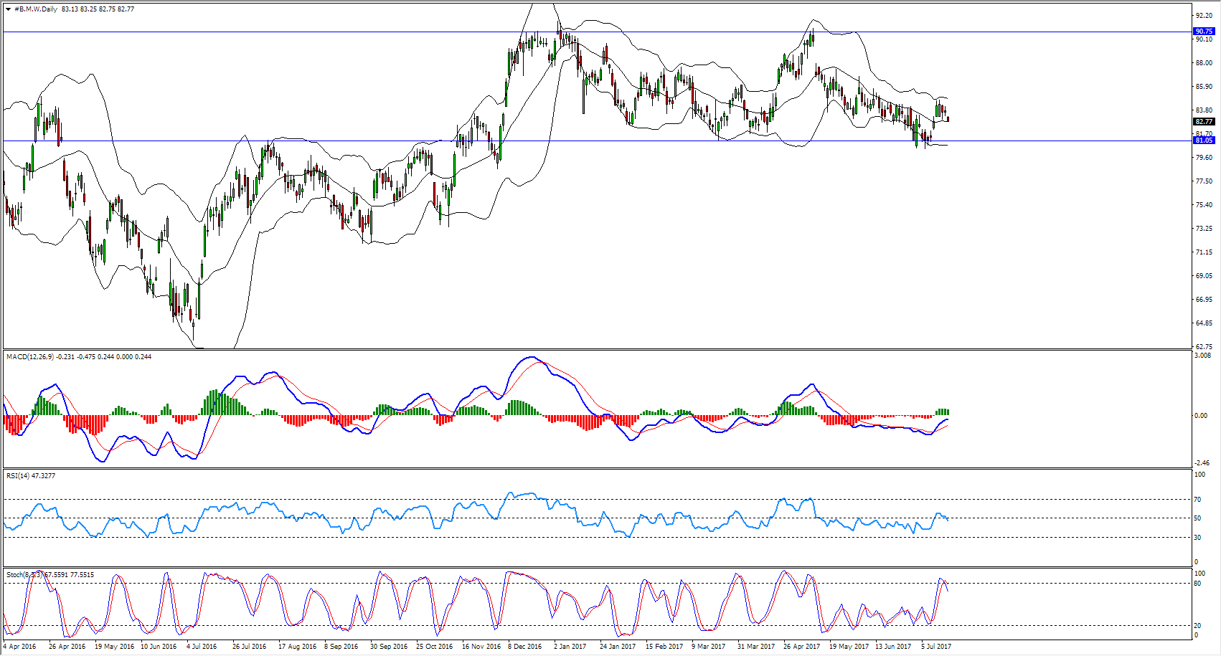Click the MACD(12,26,9) indicator label
Image resolution: width=1221 pixels, height=656 pixels.
point(79,357)
